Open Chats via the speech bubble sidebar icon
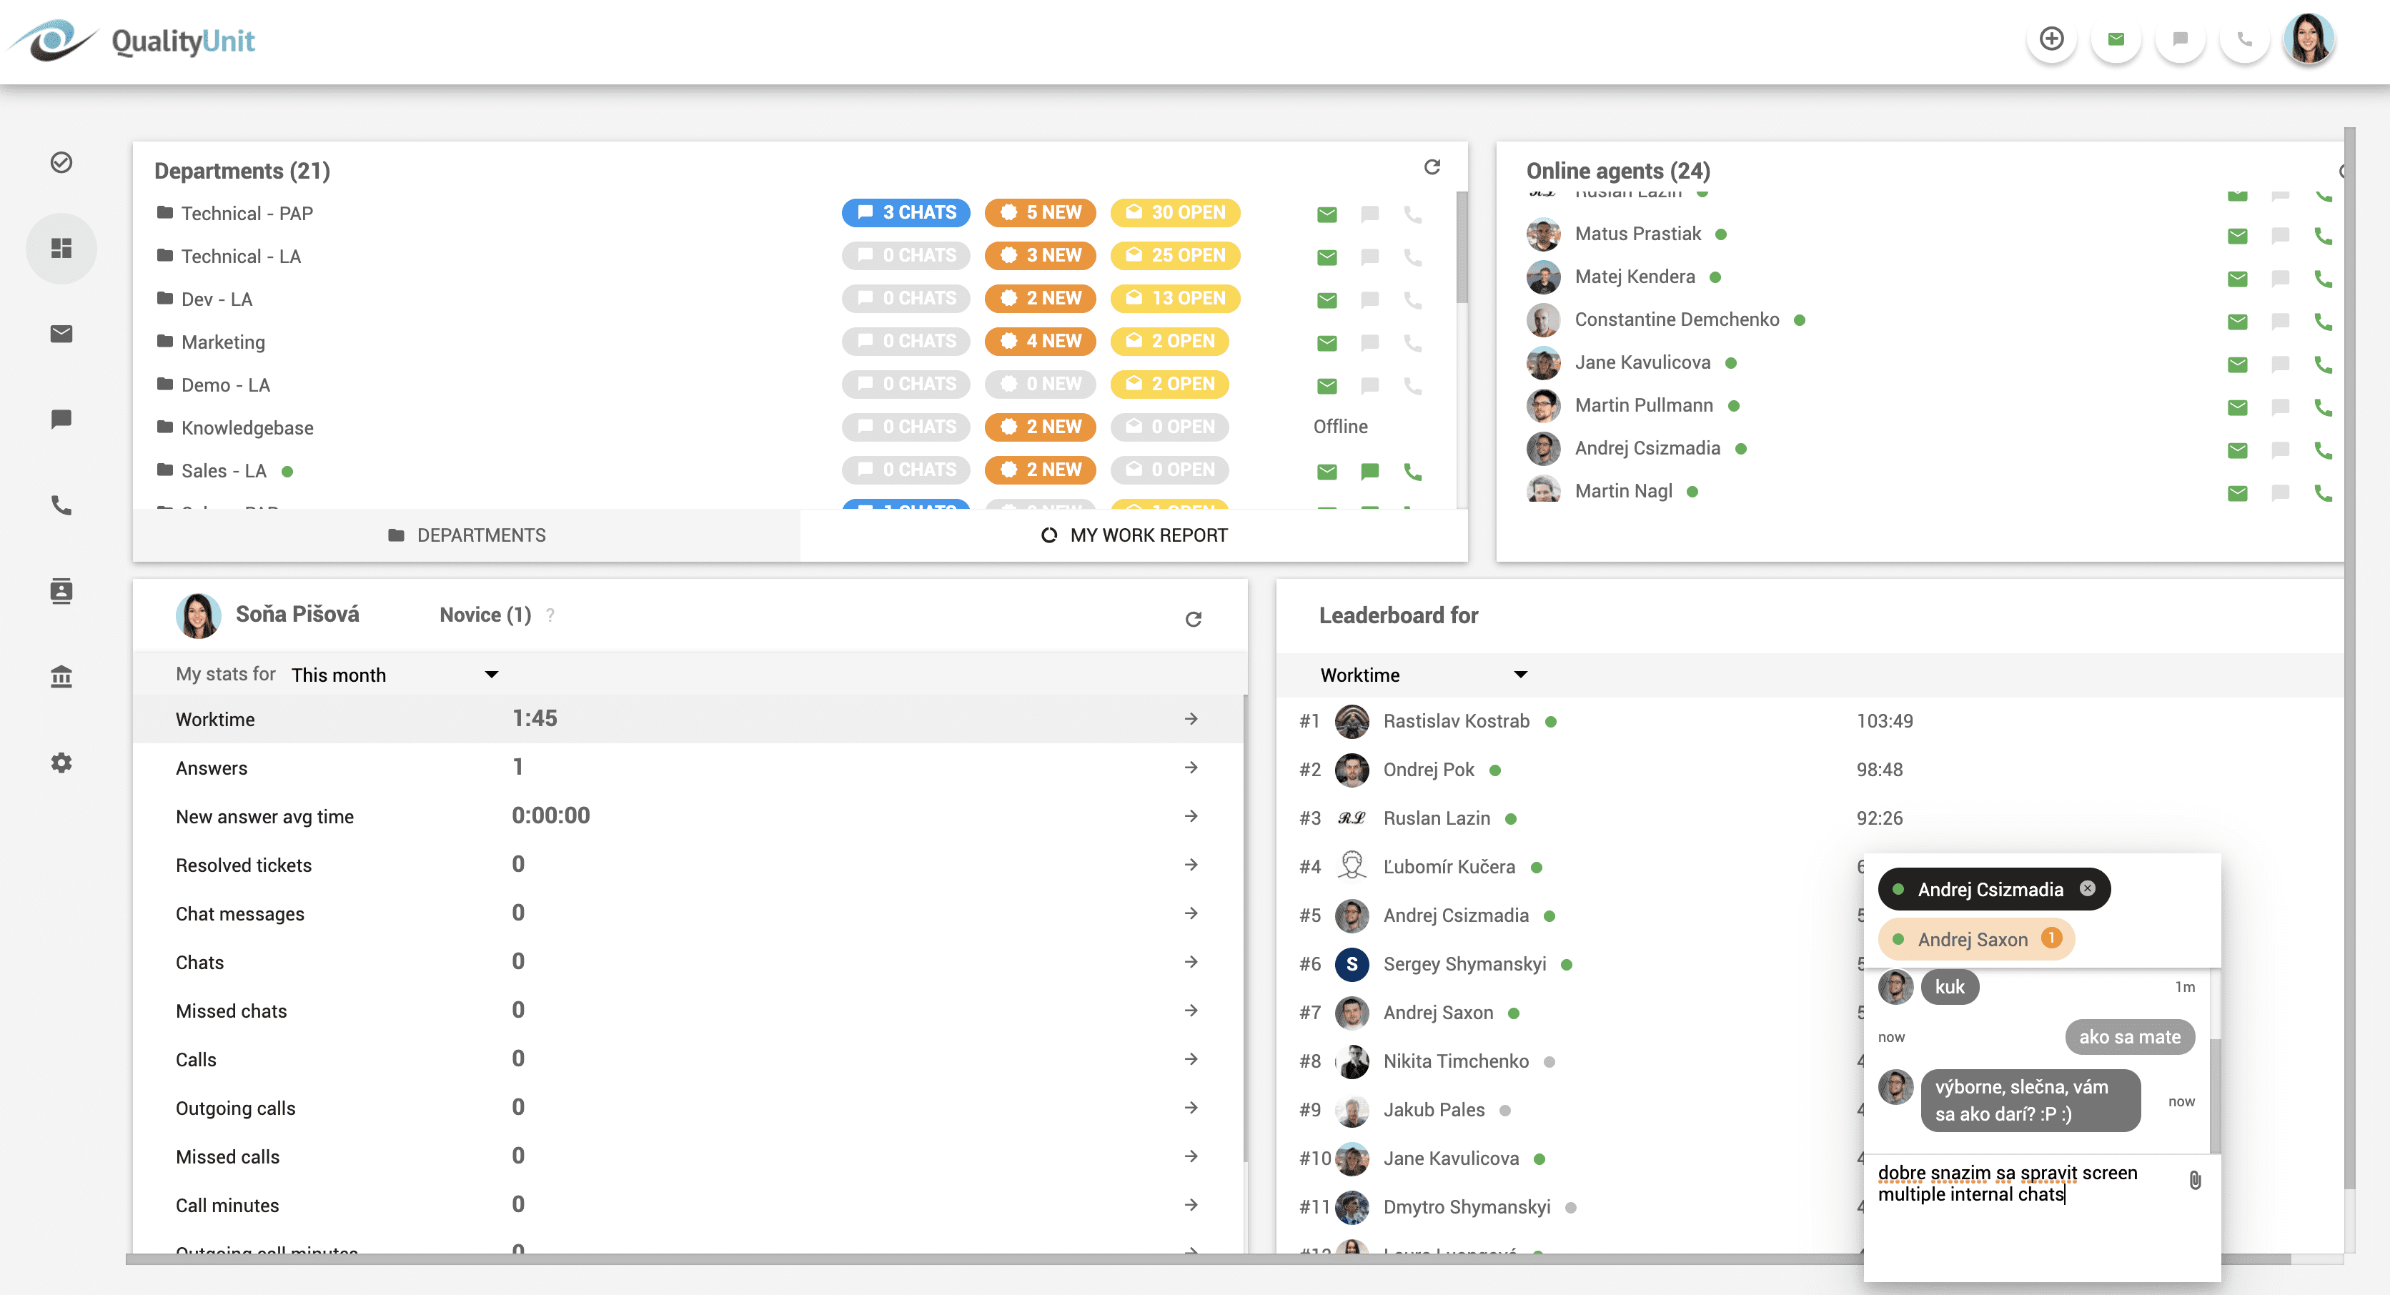Image resolution: width=2390 pixels, height=1295 pixels. click(61, 420)
